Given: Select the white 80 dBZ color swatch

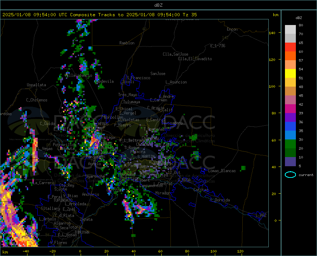Looking at the screenshot, I should click(x=290, y=30).
